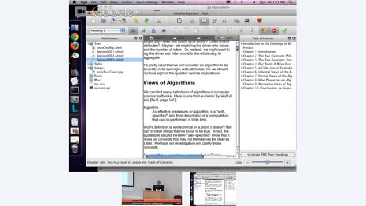Expand Chapter 6 in Table of Contents
Image resolution: width=366 pixels, height=206 pixels.
click(241, 72)
